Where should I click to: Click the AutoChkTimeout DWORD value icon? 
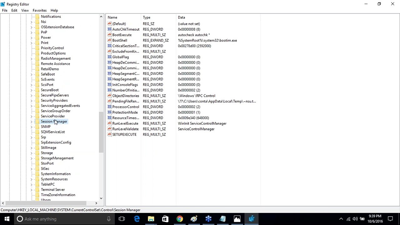109,29
